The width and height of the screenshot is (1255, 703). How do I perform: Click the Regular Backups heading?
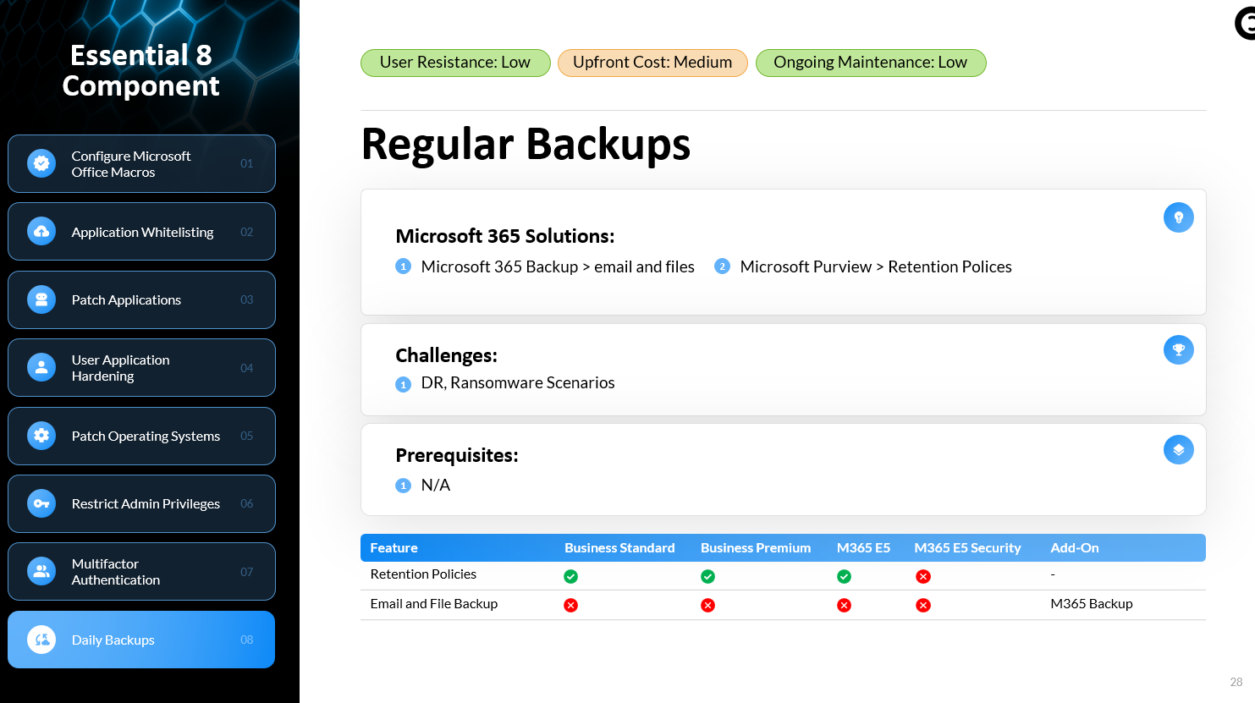coord(526,144)
